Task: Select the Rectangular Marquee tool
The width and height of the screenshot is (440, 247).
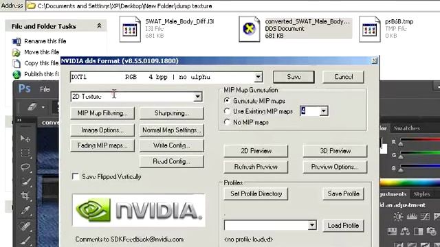Action: coord(25,153)
